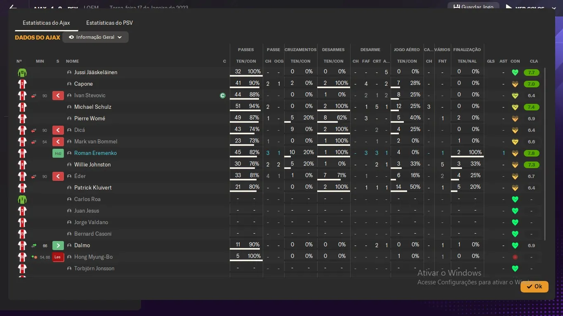Image resolution: width=563 pixels, height=316 pixels.
Task: Click Torbjörn Jonsson's name
Action: click(94, 269)
